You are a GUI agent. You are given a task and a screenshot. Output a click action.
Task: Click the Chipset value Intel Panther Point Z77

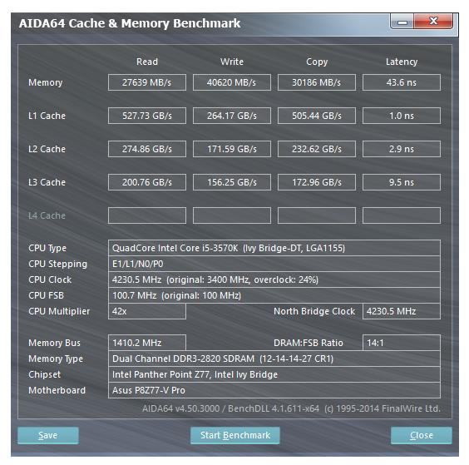274,374
